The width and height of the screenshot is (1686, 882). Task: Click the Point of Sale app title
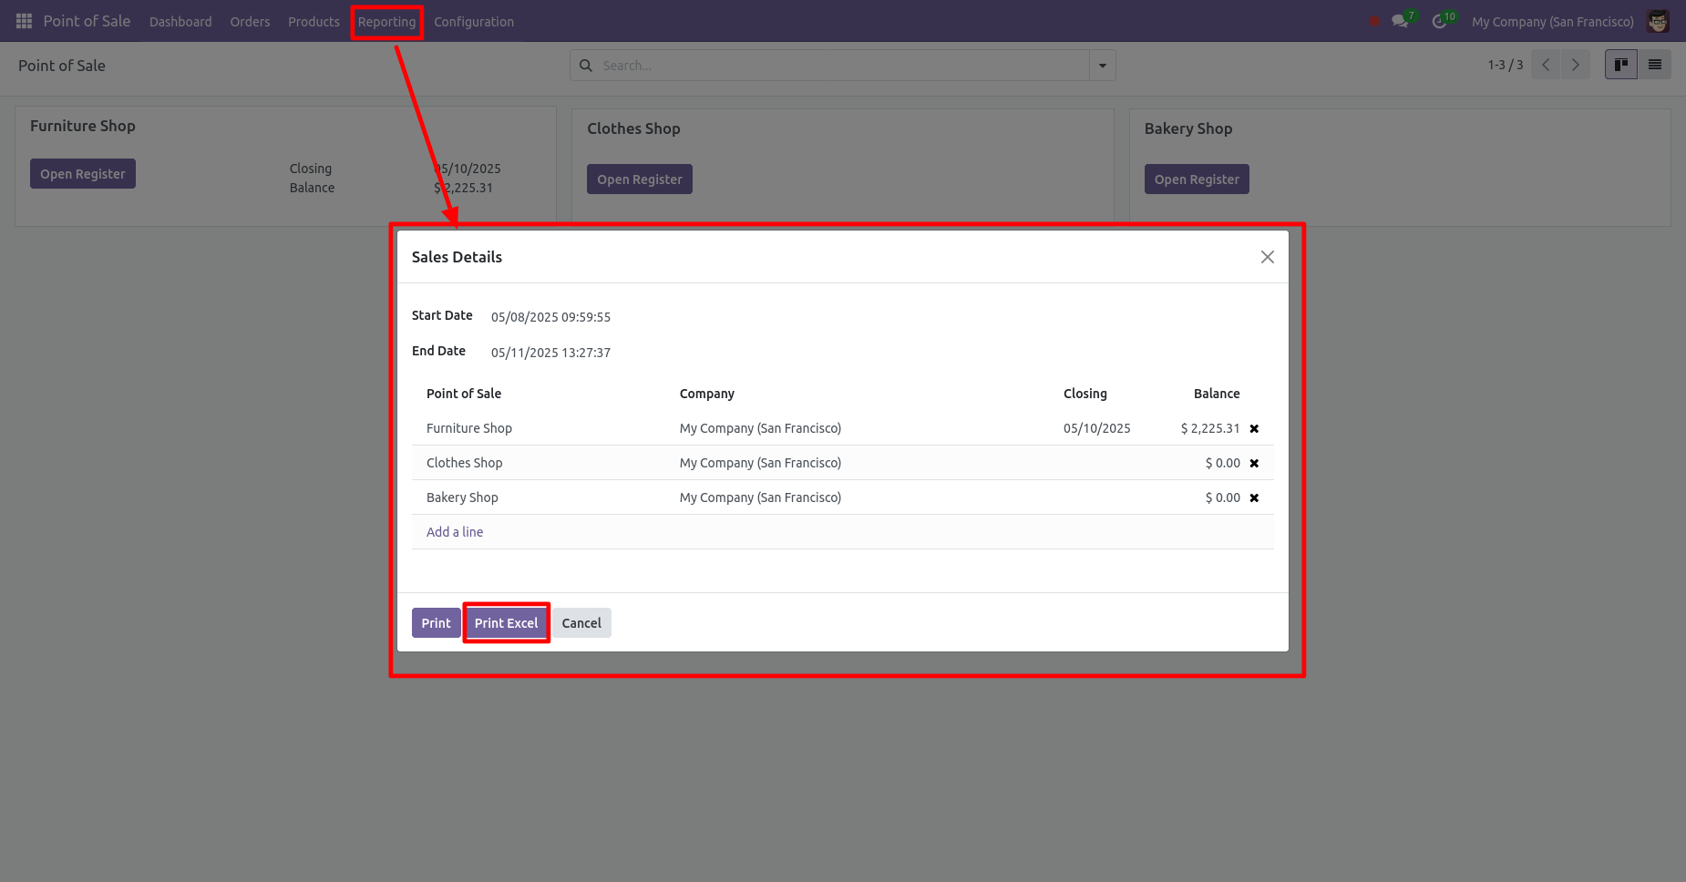coord(87,21)
